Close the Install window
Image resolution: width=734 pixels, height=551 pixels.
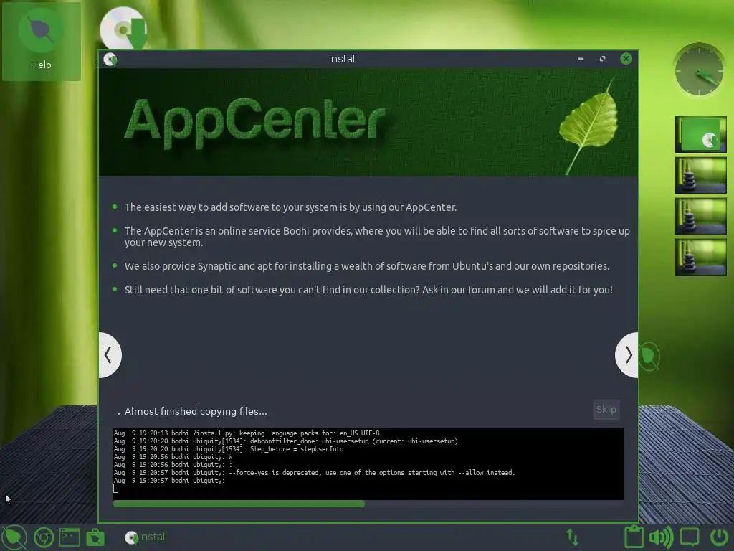click(x=626, y=59)
